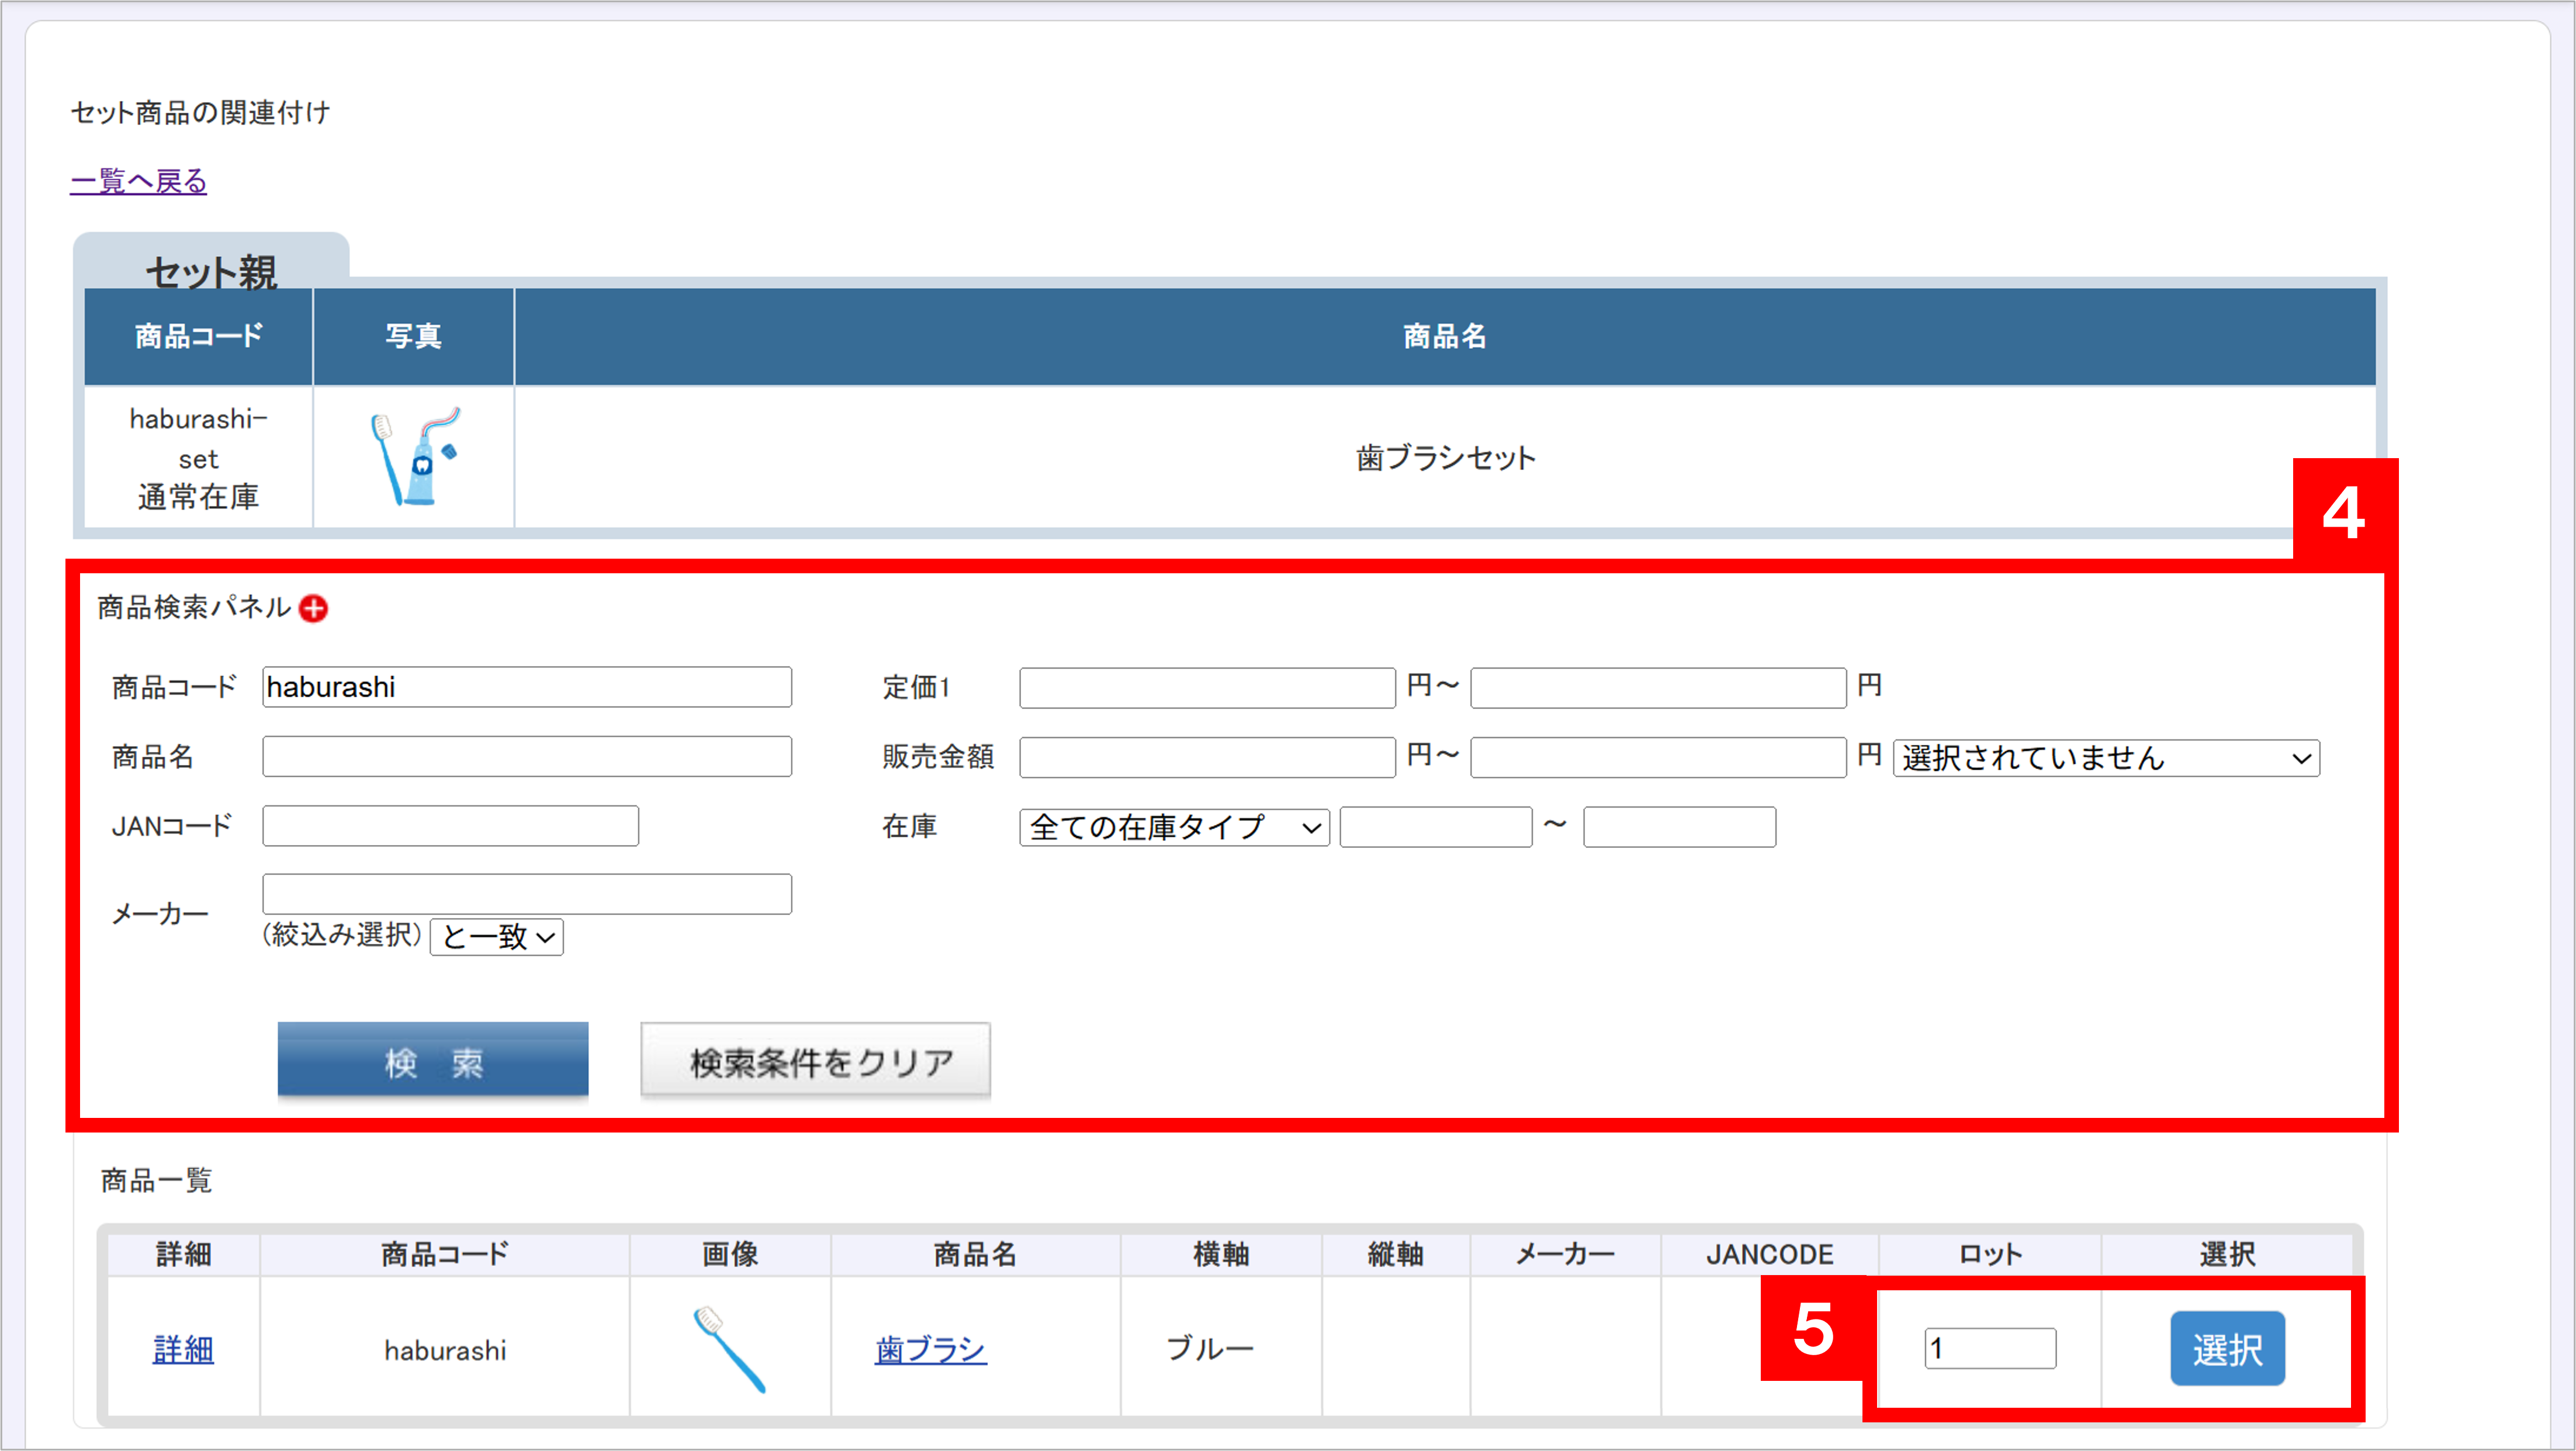This screenshot has height=1451, width=2576.
Task: Click the 縦軸 column header
Action: click(1395, 1254)
